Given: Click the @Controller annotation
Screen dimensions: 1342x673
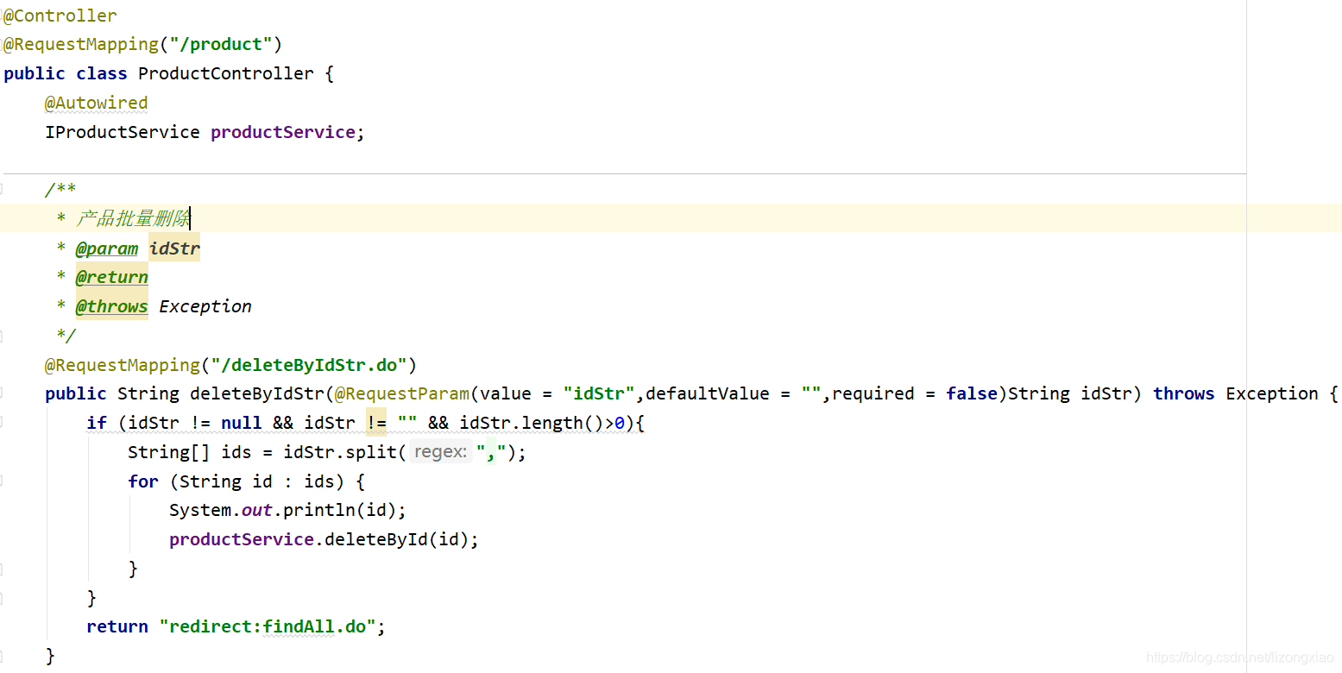Looking at the screenshot, I should pos(60,16).
